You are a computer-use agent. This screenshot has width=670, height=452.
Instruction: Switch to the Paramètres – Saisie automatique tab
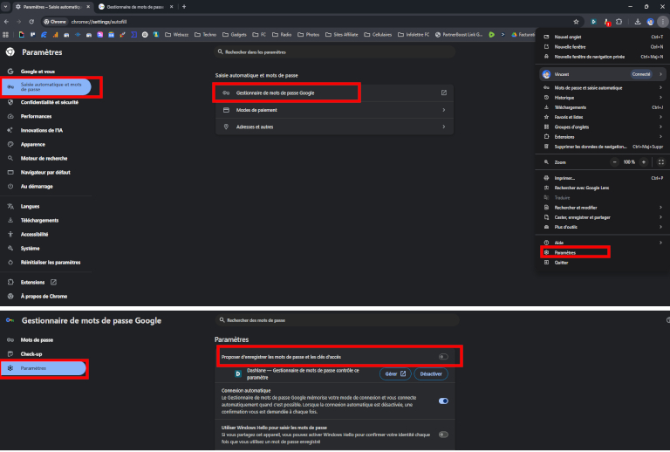(52, 7)
